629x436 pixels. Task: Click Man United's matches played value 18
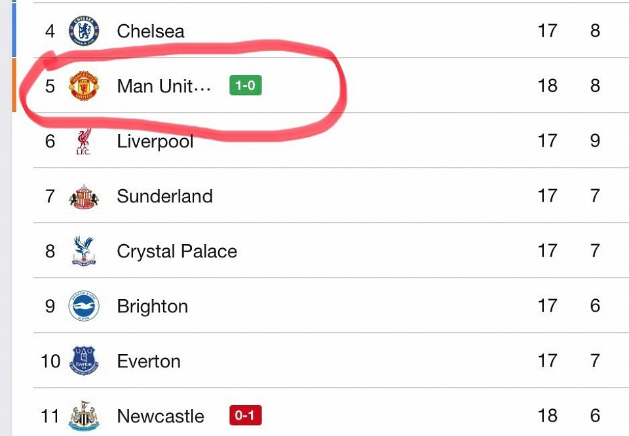tap(548, 86)
